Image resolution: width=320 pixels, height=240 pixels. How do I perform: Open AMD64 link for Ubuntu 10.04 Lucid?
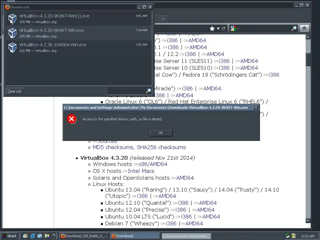click(212, 217)
